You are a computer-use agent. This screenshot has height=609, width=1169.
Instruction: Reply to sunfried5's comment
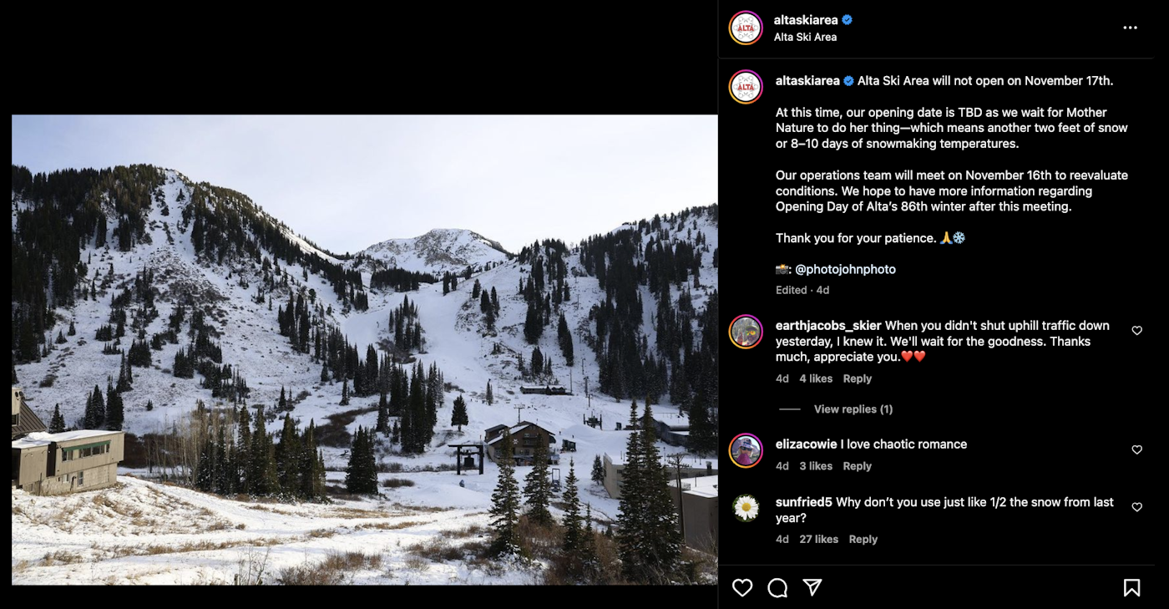point(863,540)
